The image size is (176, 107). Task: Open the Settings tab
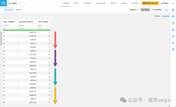(135, 3)
